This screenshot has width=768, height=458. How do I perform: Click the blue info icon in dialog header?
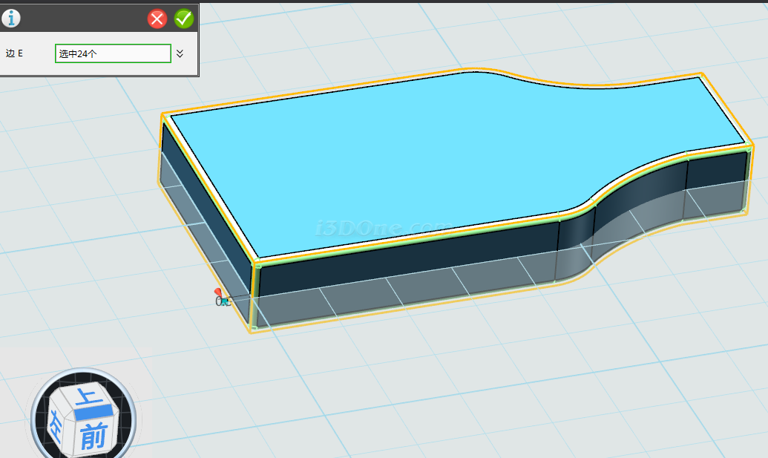pos(10,19)
